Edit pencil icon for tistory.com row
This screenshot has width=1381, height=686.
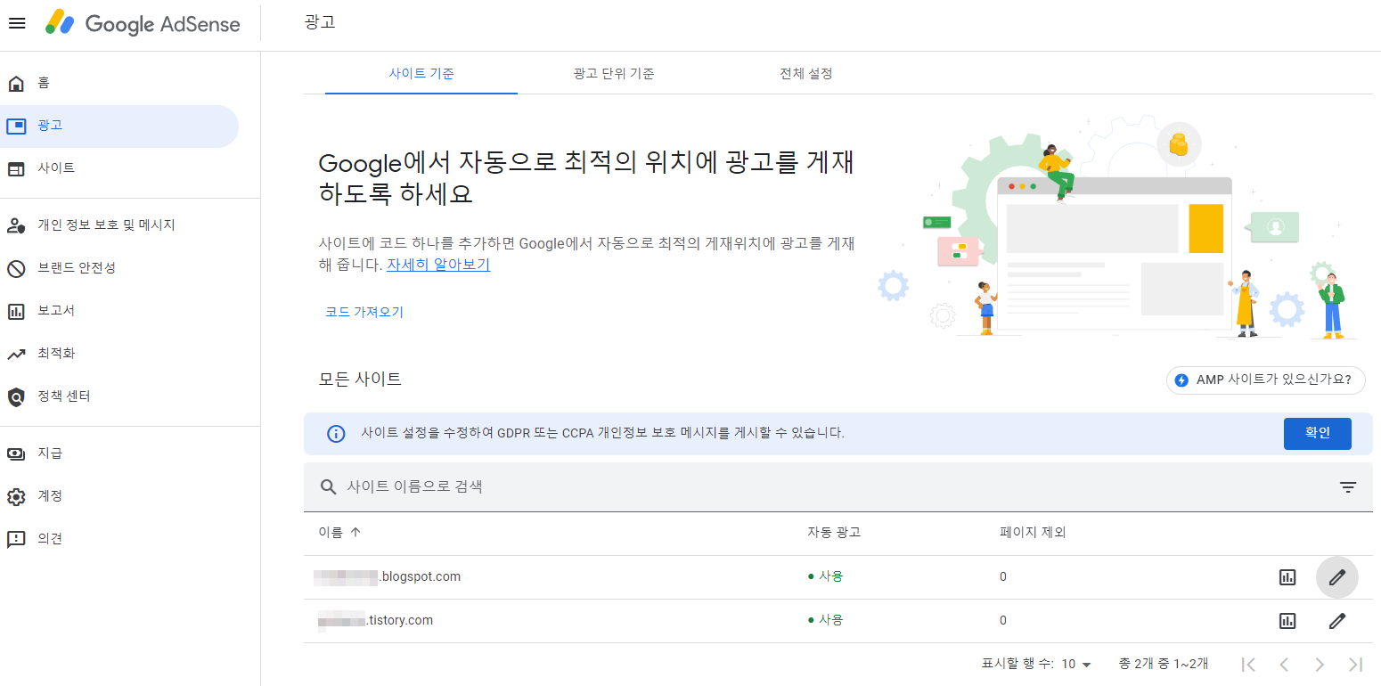1337,621
